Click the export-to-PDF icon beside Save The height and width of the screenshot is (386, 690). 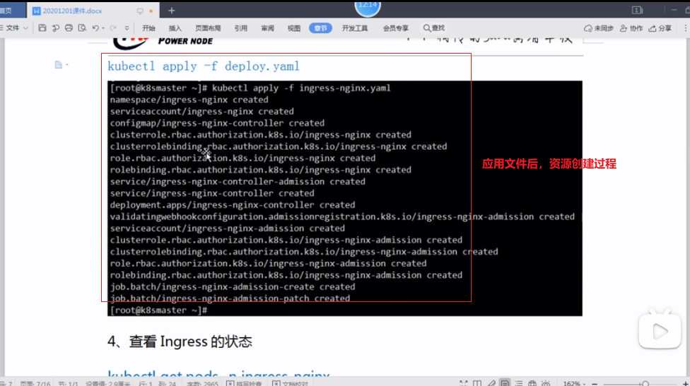click(x=55, y=28)
